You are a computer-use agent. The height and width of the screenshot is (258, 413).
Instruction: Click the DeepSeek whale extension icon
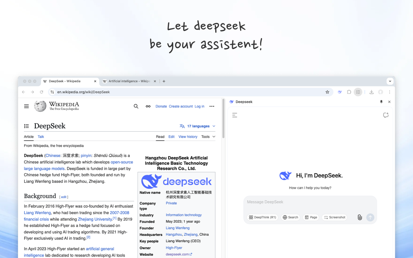[x=340, y=92]
